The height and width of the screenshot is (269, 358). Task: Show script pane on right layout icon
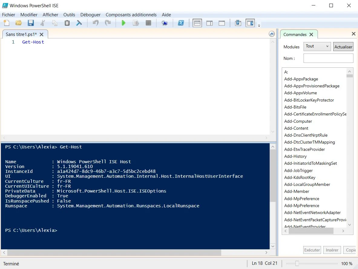[209, 23]
